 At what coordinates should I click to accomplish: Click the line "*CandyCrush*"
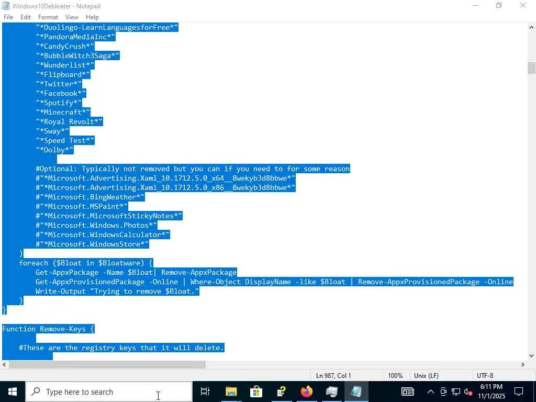(x=65, y=46)
